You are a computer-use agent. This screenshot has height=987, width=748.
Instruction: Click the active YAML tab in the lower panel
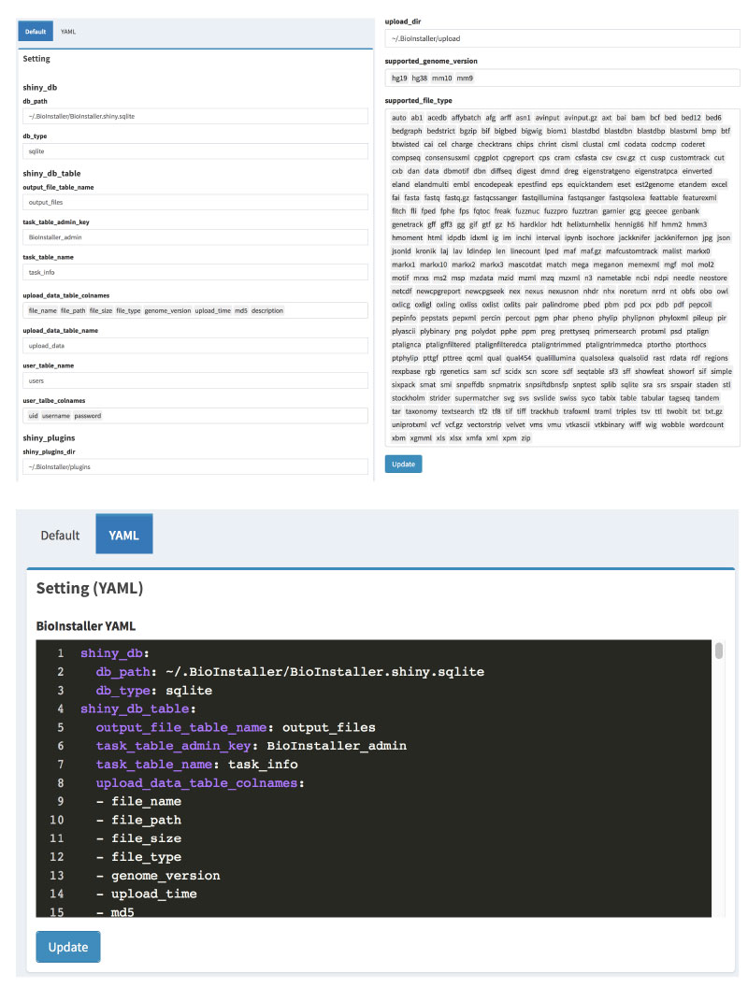123,536
